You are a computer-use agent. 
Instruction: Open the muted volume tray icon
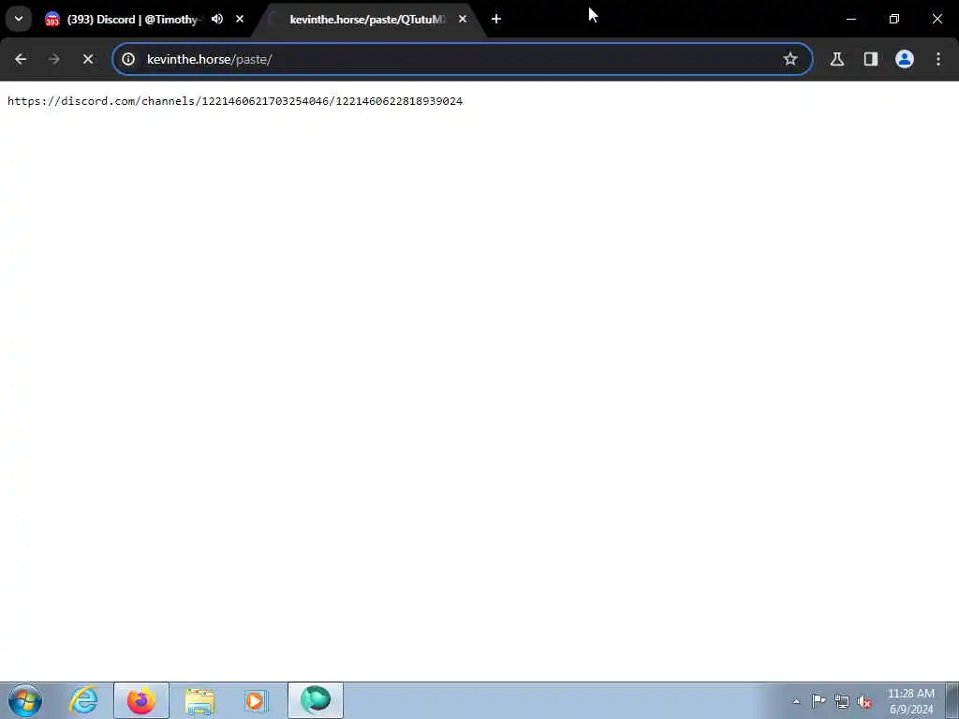pos(864,701)
